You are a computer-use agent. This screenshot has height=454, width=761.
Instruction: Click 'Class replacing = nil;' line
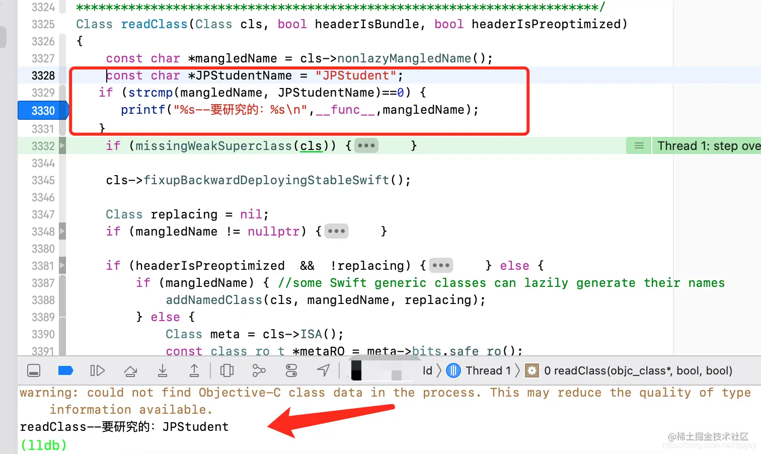pos(187,214)
